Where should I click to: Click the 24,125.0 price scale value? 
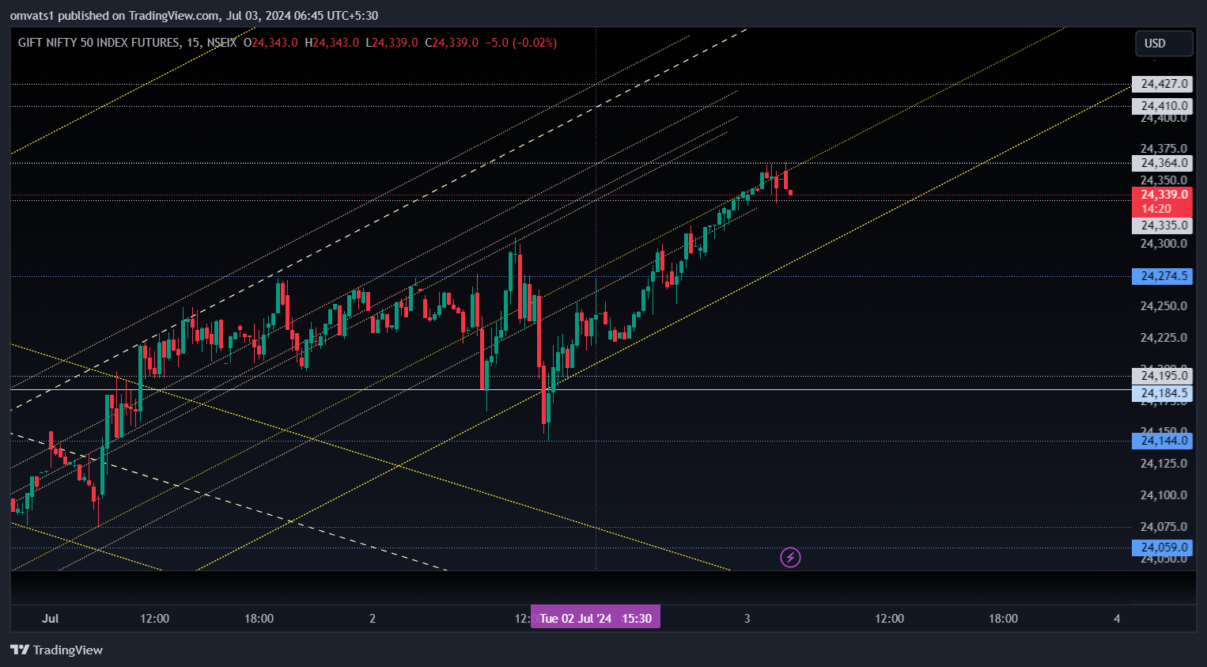tap(1163, 464)
